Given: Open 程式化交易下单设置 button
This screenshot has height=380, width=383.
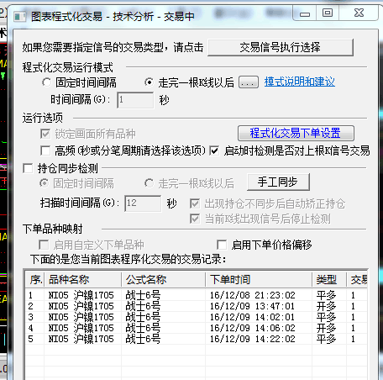Looking at the screenshot, I should pyautogui.click(x=296, y=133).
